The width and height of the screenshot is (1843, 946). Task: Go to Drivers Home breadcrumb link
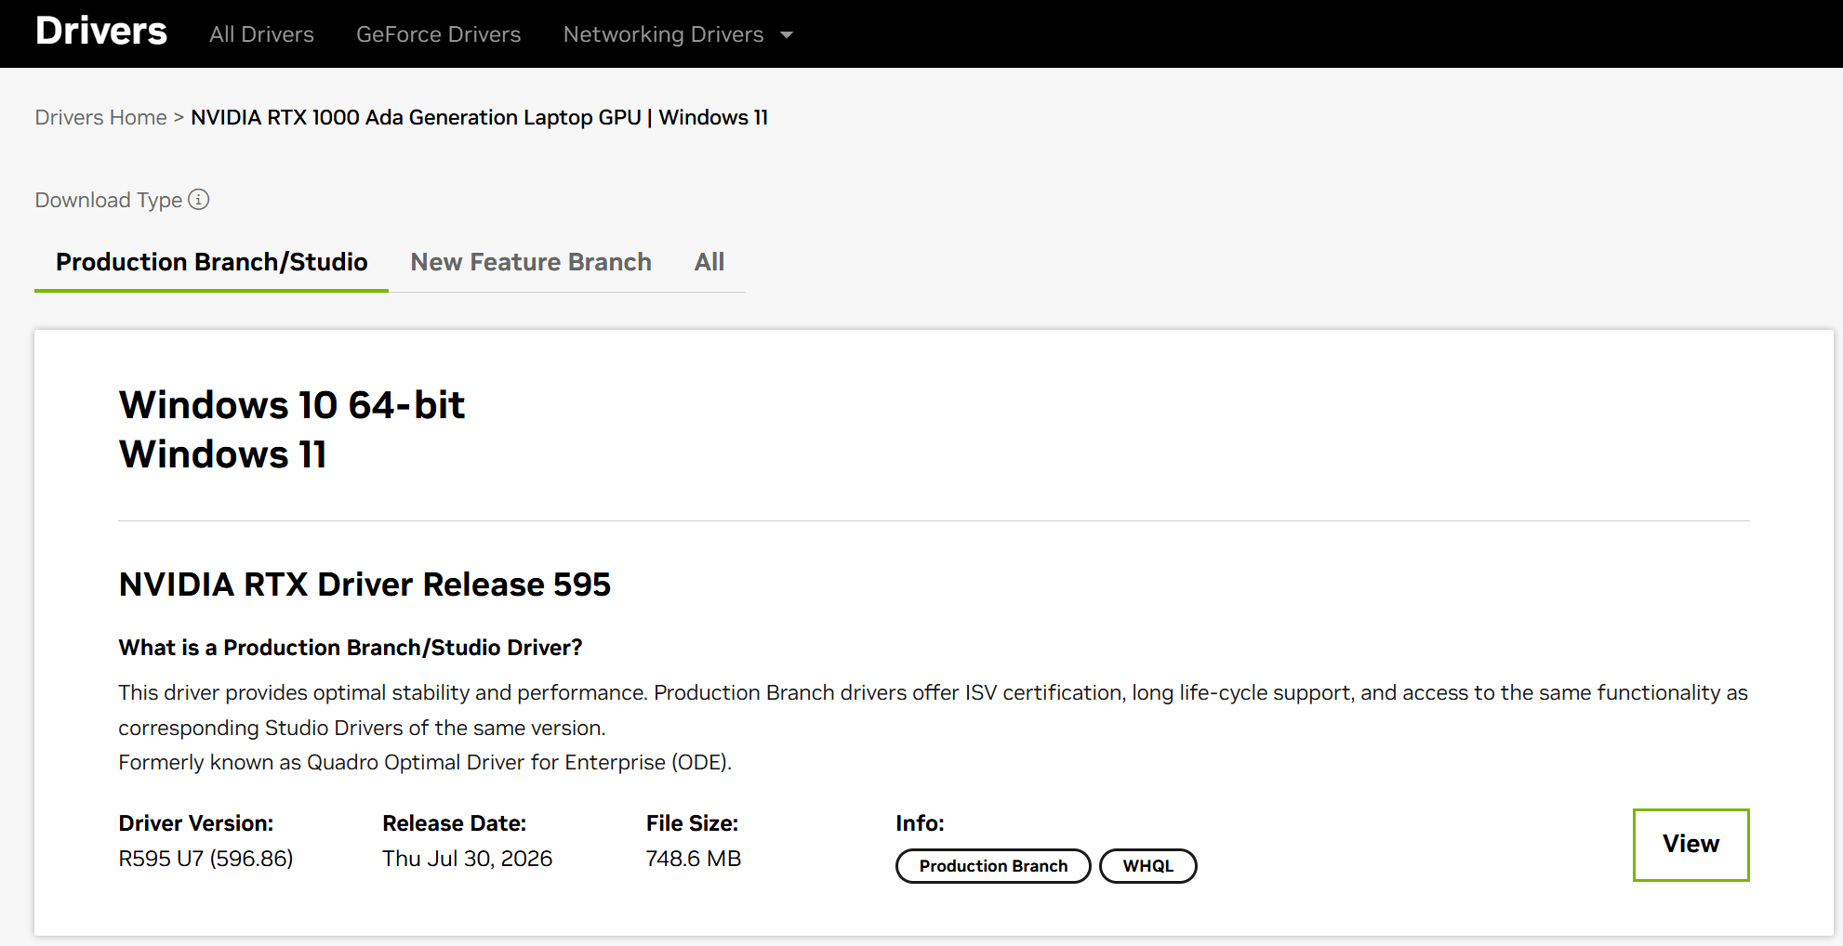click(x=100, y=117)
